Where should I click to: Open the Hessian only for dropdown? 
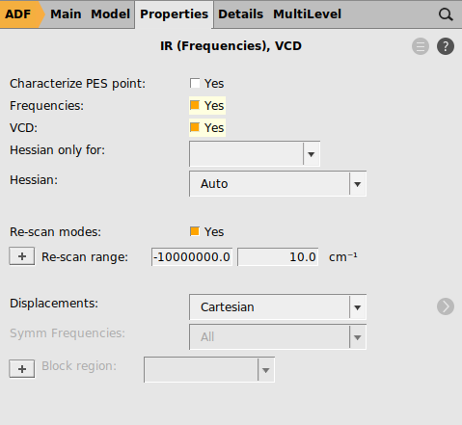pyautogui.click(x=255, y=154)
